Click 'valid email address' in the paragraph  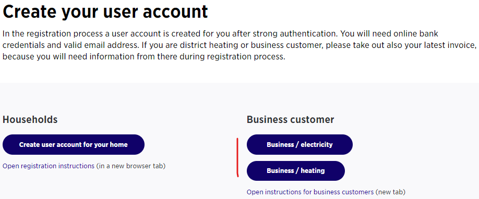[100, 45]
